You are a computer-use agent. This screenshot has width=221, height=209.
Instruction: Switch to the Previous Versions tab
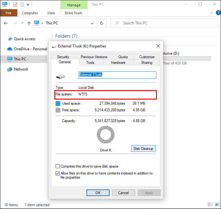pos(94,57)
